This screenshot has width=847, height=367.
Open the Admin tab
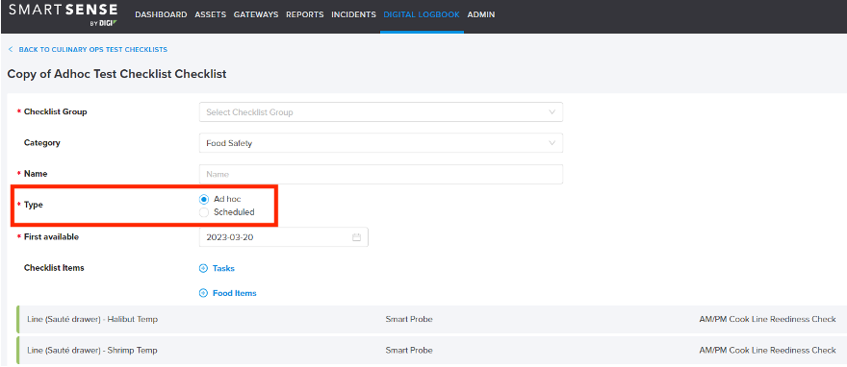click(480, 15)
